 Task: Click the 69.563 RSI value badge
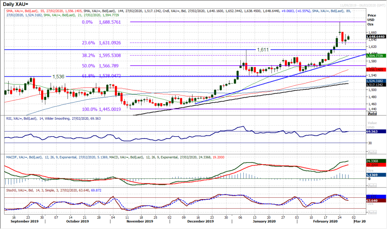pyautogui.click(x=372, y=132)
